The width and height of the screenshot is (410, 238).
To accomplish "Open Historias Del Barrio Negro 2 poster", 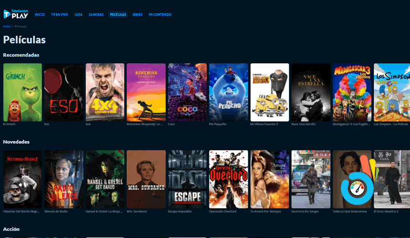I will pyautogui.click(x=22, y=179).
